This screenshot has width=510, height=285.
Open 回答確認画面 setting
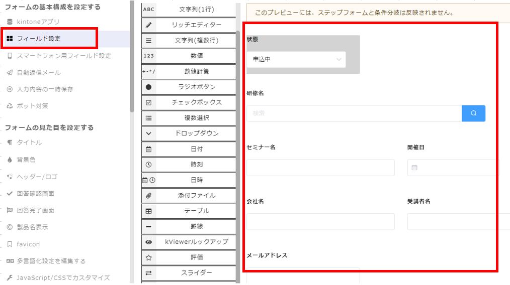click(x=35, y=194)
